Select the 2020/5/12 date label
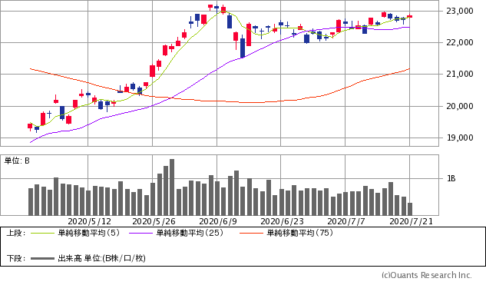486x285 pixels. point(89,221)
